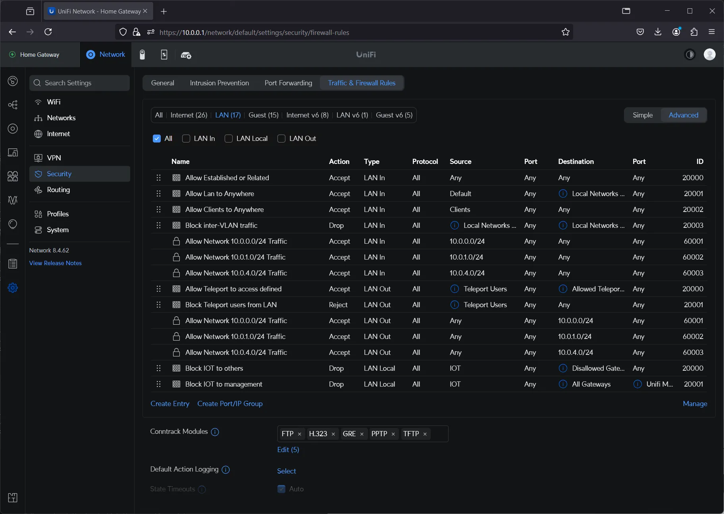Image resolution: width=724 pixels, height=514 pixels.
Task: Open Default Action Logging Select dropdown
Action: click(x=286, y=471)
